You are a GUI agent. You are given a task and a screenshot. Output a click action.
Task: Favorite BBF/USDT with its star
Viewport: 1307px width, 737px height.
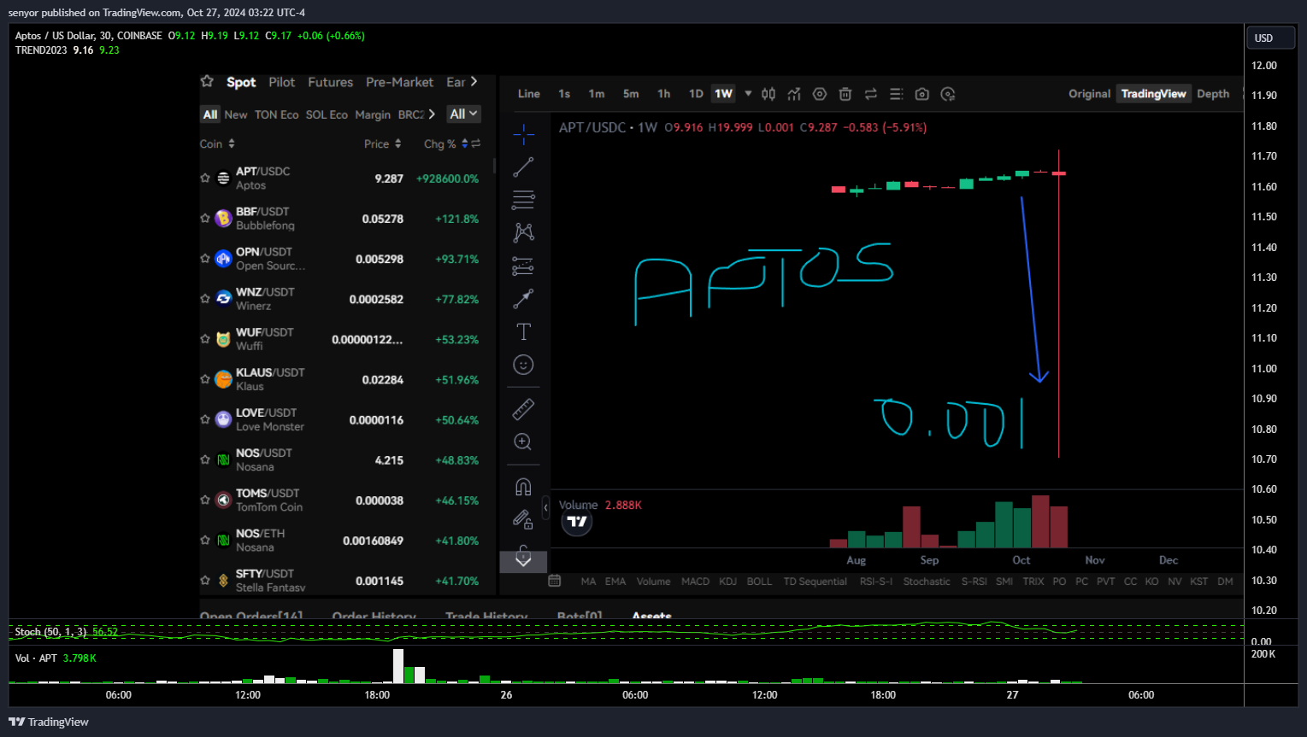205,219
